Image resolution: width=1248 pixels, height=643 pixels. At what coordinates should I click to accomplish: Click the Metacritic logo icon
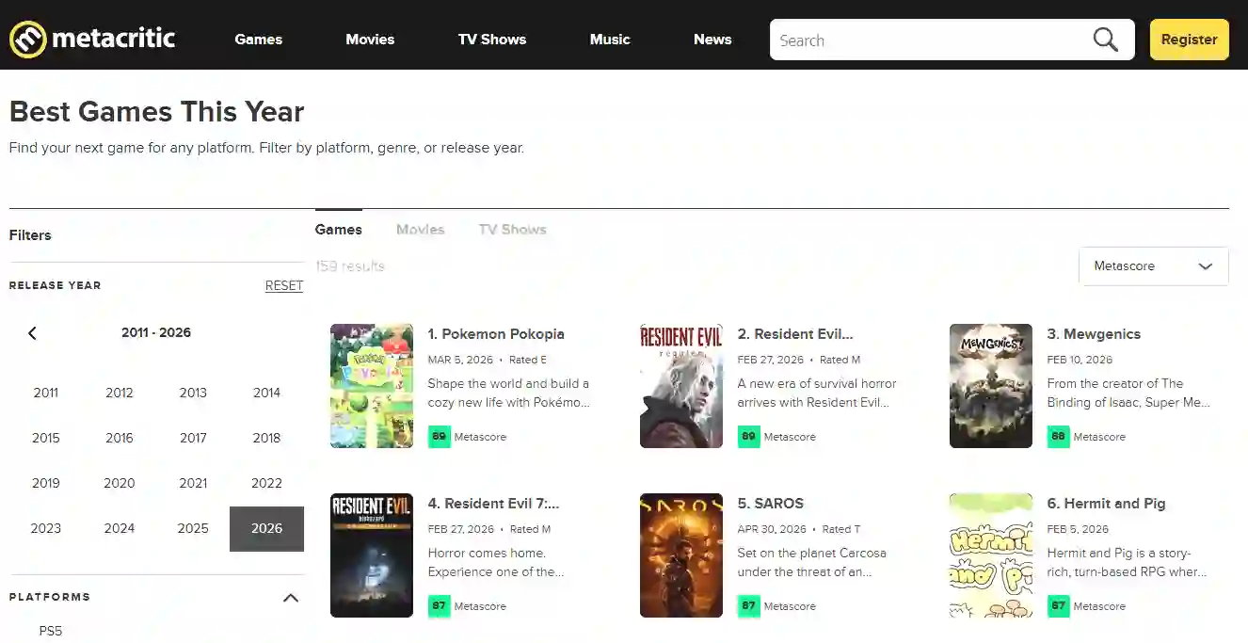pyautogui.click(x=27, y=40)
